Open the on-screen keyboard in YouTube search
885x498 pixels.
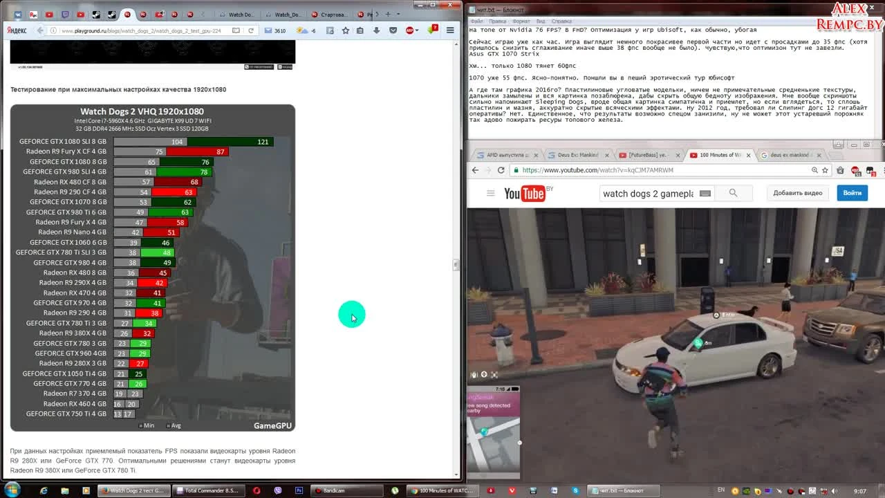(x=705, y=194)
